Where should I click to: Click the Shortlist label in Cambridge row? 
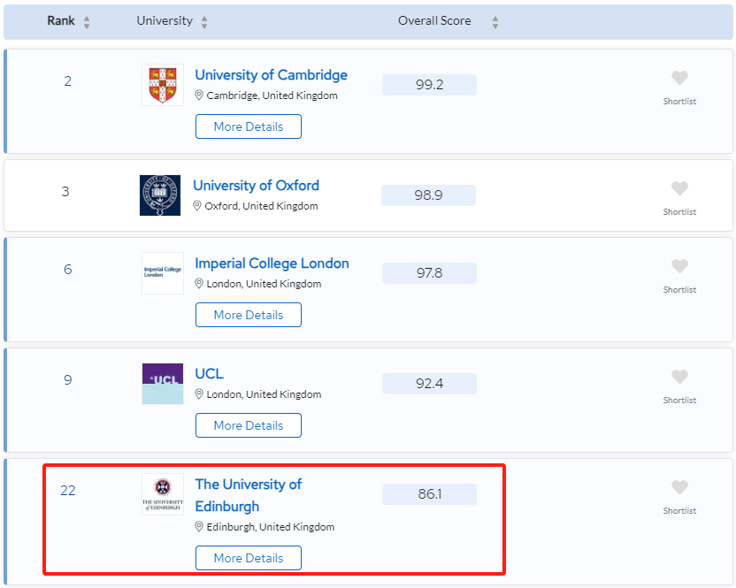click(679, 102)
